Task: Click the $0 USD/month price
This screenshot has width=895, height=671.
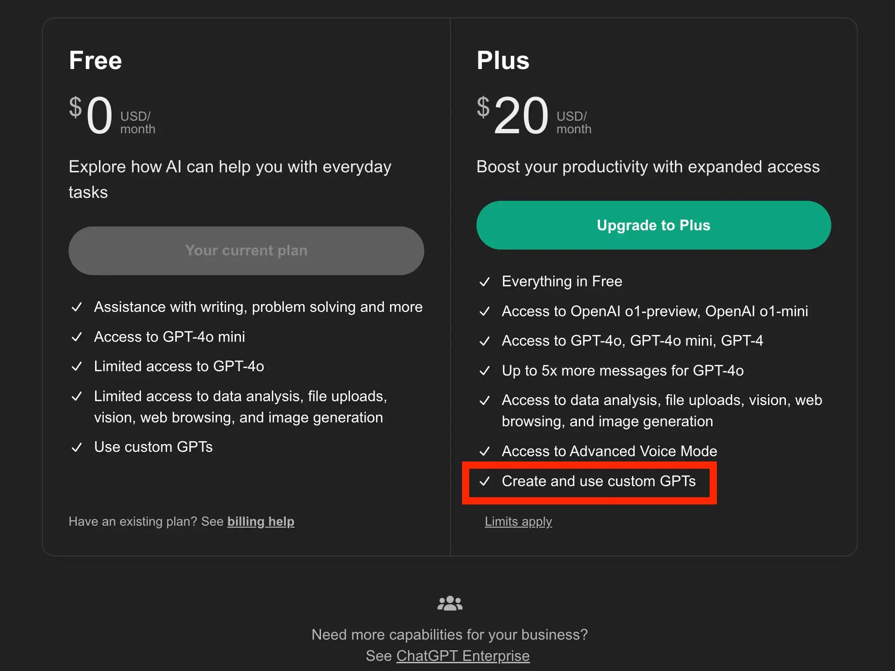Action: coord(112,116)
